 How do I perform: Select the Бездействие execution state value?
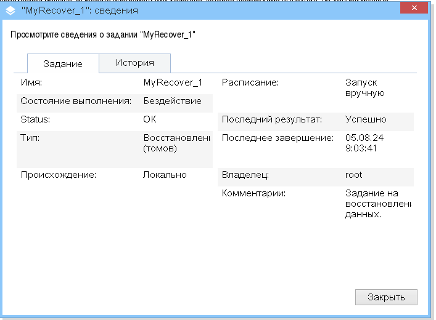(x=172, y=101)
